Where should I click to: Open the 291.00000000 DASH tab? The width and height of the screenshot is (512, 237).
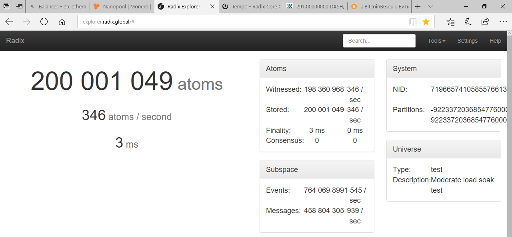[315, 6]
